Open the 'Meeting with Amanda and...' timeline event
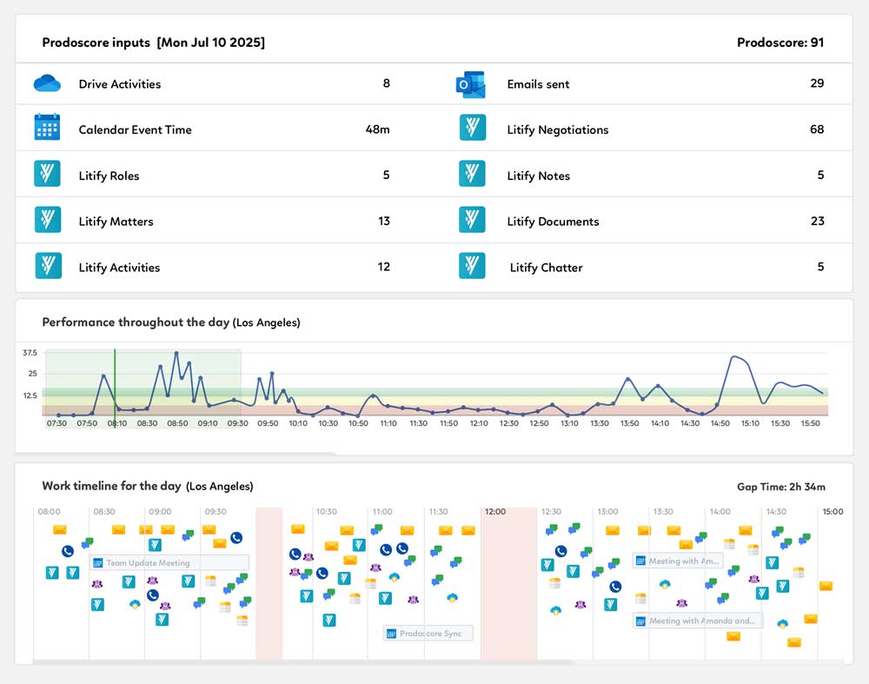The height and width of the screenshot is (684, 869). [x=698, y=621]
